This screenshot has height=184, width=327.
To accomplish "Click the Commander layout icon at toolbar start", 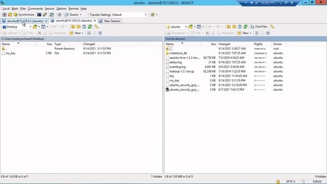I will (x=5, y=15).
